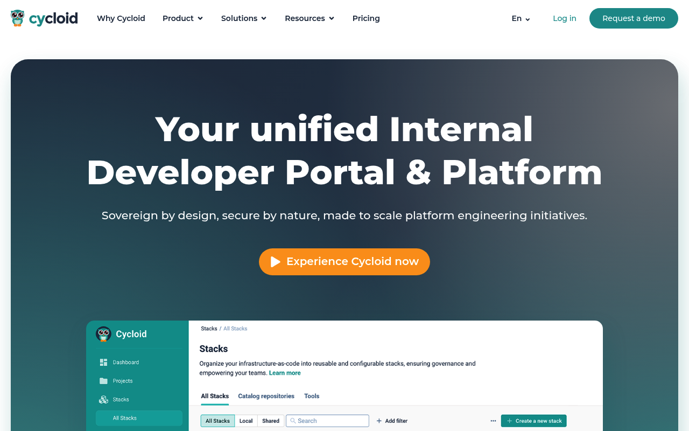The height and width of the screenshot is (431, 689).
Task: Go to the Pricing page
Action: tap(366, 18)
